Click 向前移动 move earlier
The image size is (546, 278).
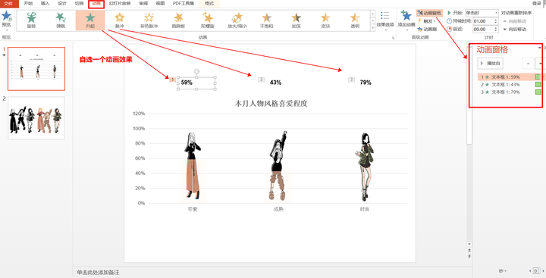click(x=514, y=21)
